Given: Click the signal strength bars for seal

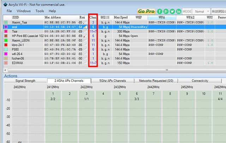Looking at the screenshot, I should coord(85,27).
